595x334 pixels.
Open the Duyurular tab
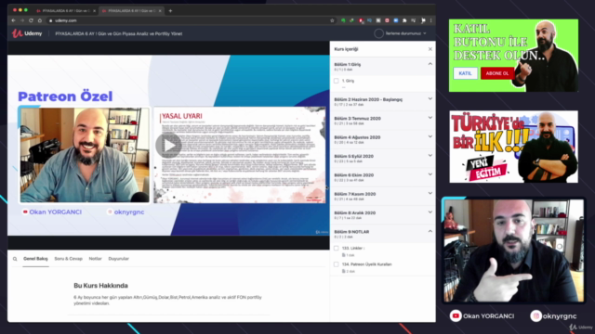(119, 259)
